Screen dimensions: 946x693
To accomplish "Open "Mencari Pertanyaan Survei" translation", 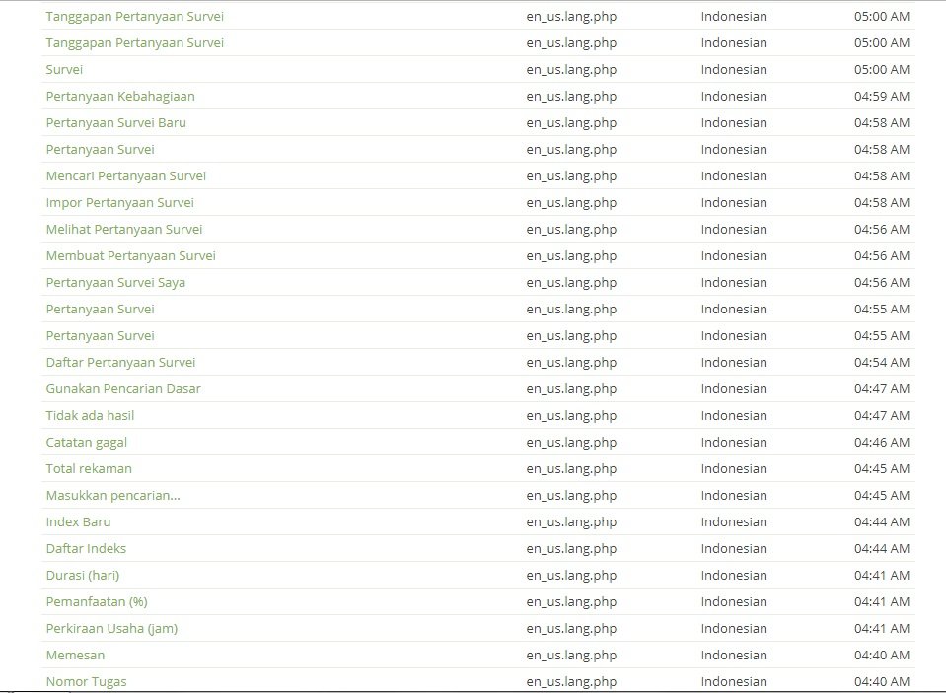I will coord(126,176).
